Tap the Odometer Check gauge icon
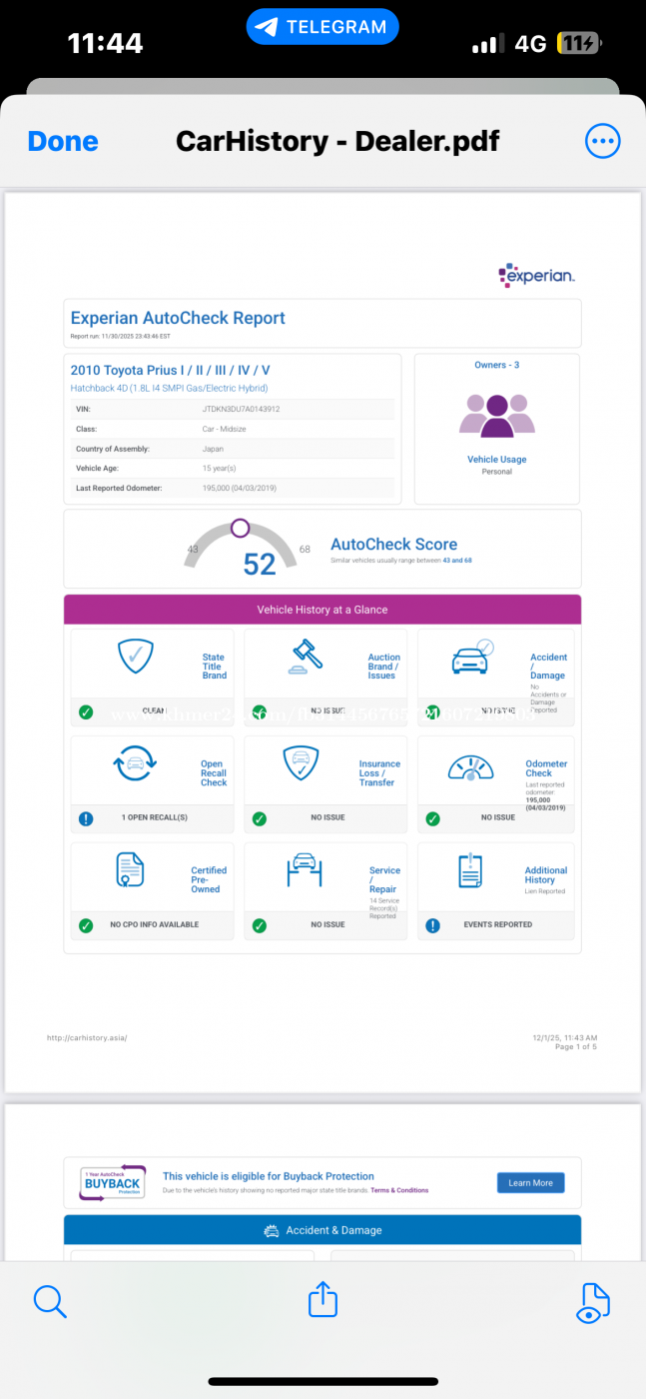Viewport: 646px width, 1399px height. click(470, 766)
